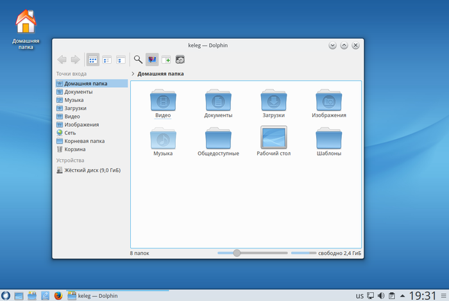Viewport: 449px width, 301px height.
Task: Click the Back navigation arrow
Action: (62, 60)
